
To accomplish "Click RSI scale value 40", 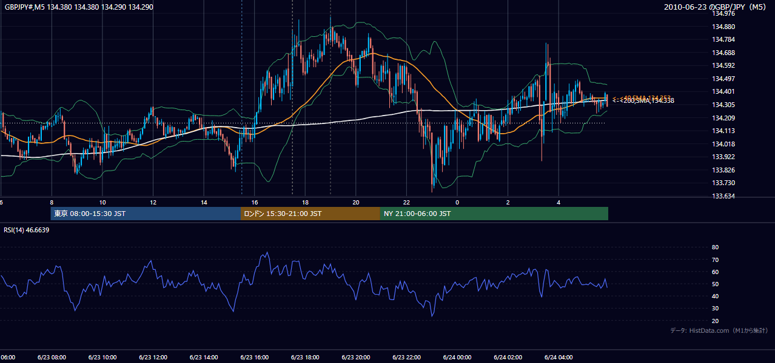I will click(715, 296).
